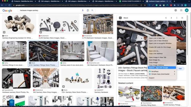Reload the current page
The image size is (191, 107).
tap(9, 5)
